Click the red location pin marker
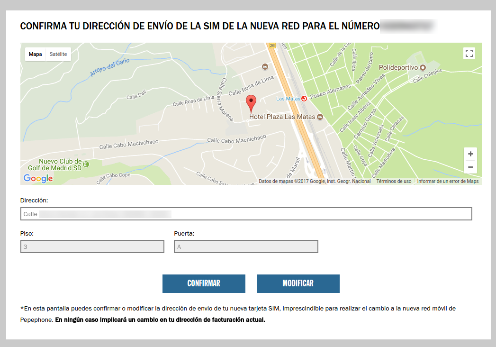This screenshot has width=496, height=347. (x=251, y=104)
